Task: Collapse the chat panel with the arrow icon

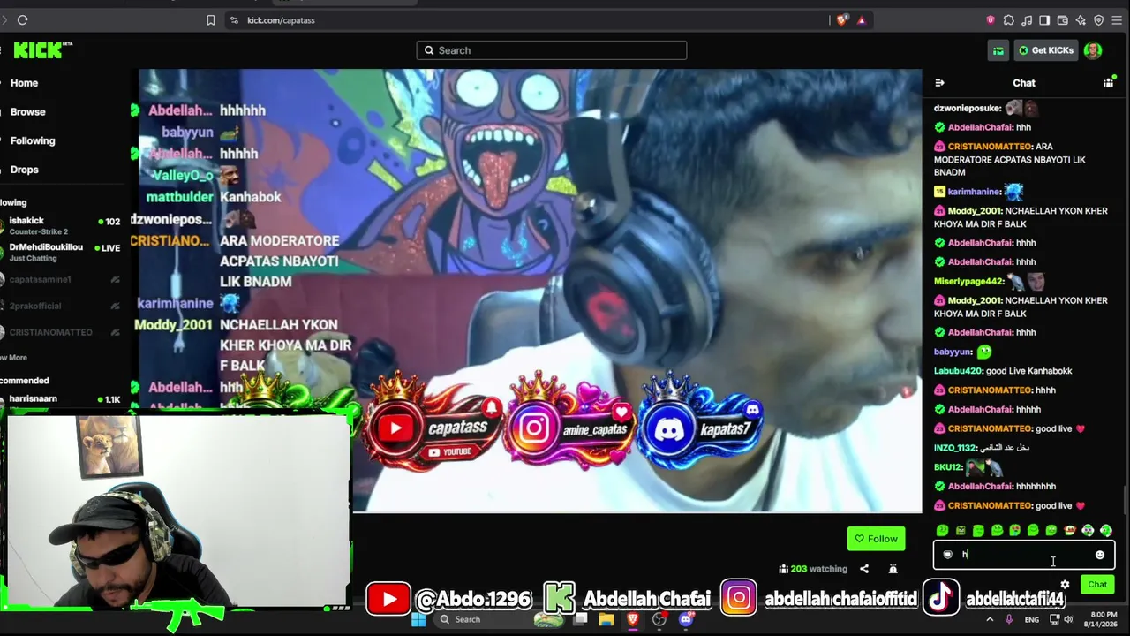Action: (x=939, y=83)
